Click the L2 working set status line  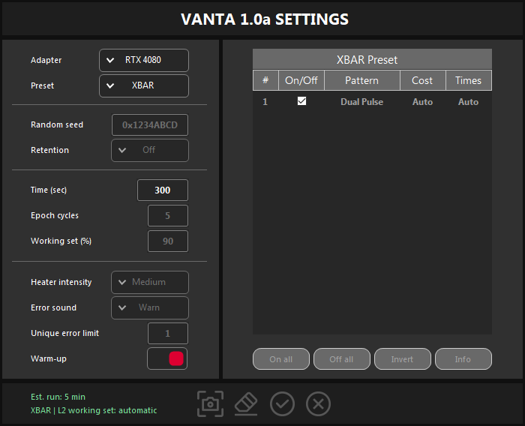tap(94, 410)
